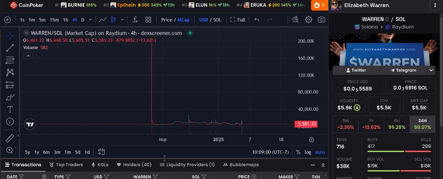Select the 6H stats period

click(397, 124)
